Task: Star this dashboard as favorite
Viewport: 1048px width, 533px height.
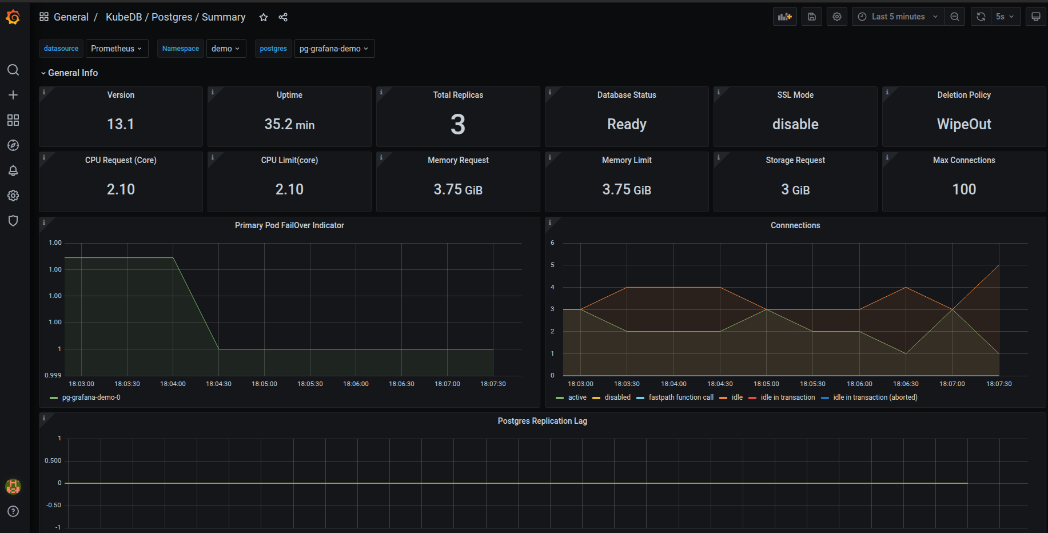Action: click(x=264, y=17)
